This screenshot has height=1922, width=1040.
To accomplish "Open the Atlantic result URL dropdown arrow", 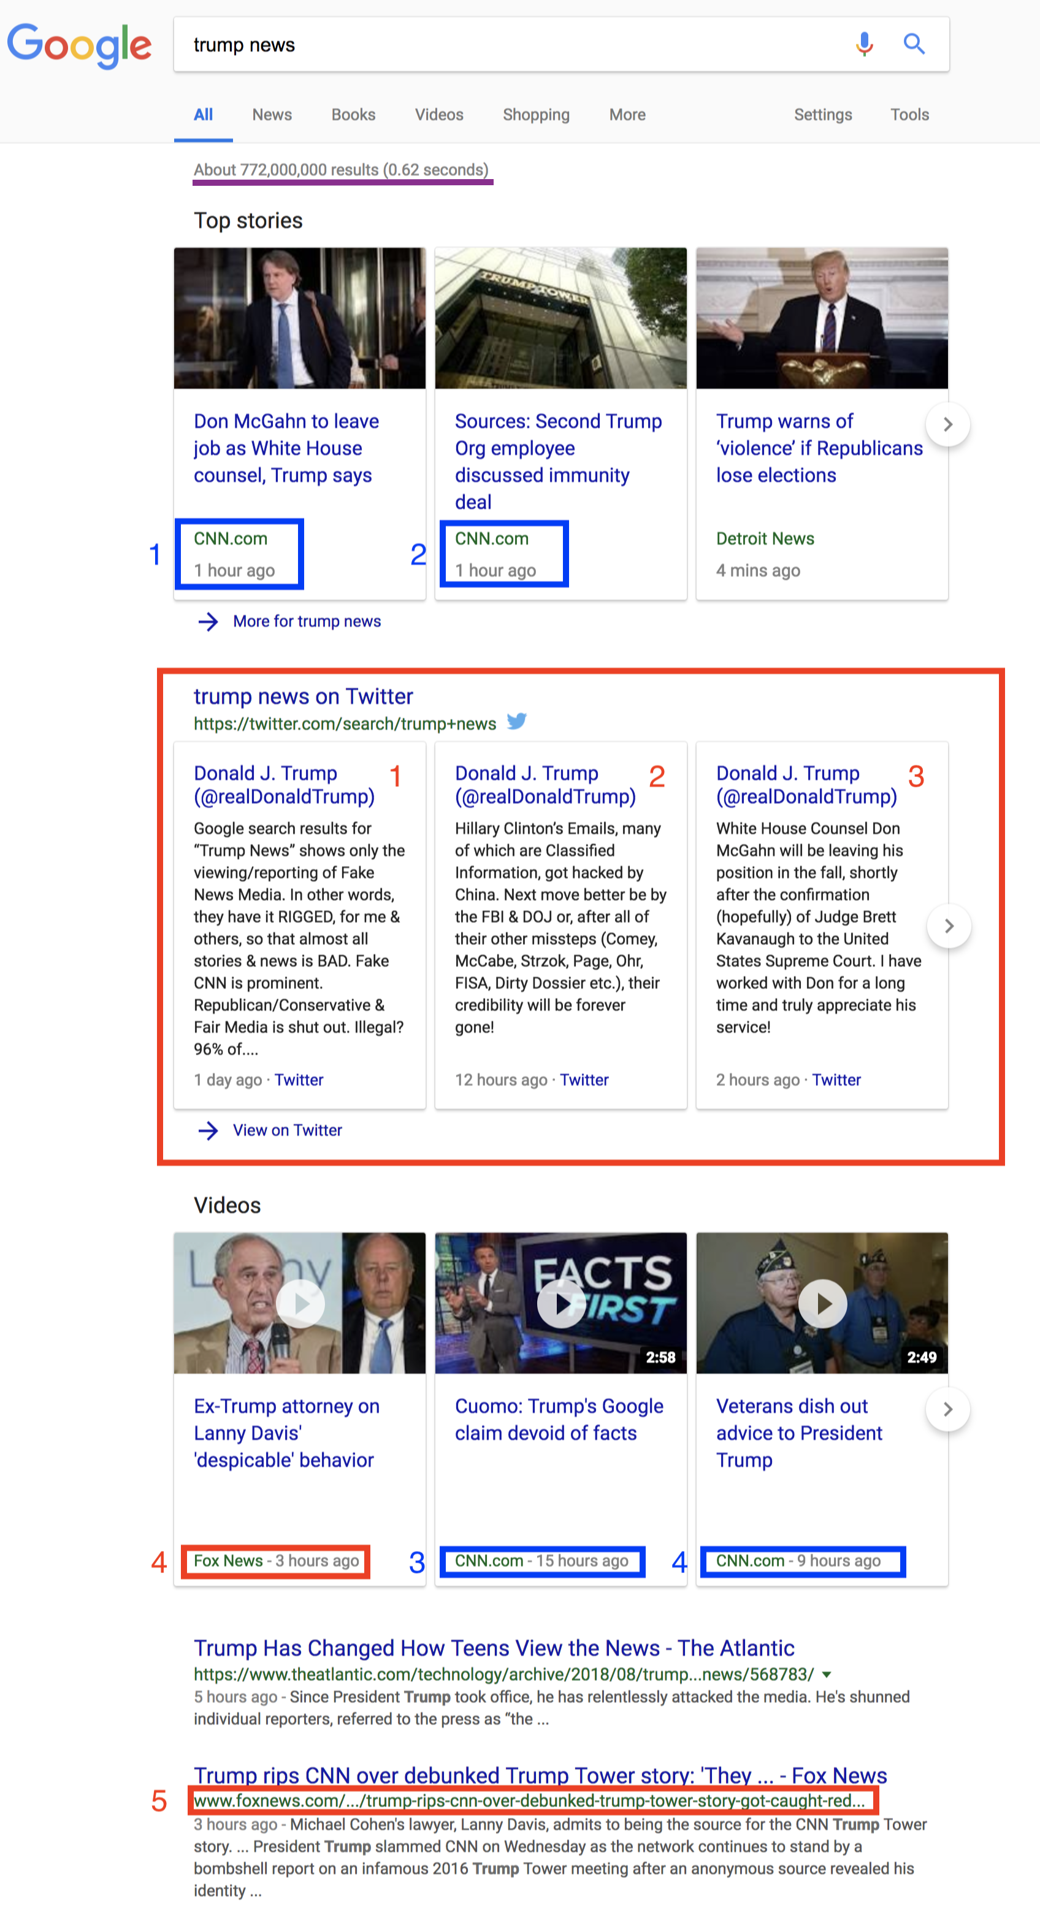I will (x=827, y=1675).
